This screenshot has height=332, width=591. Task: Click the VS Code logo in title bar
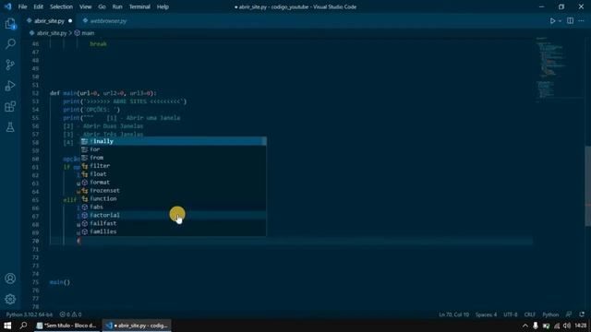[x=8, y=6]
